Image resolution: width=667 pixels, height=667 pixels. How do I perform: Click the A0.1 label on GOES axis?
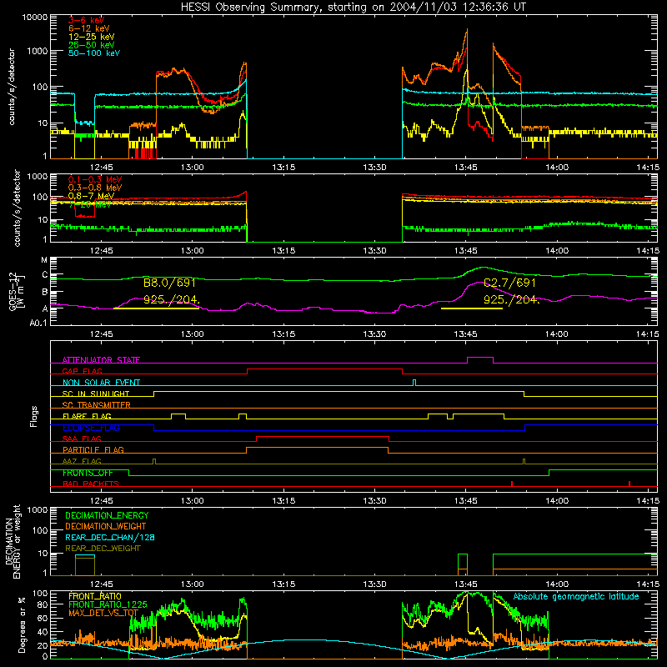pos(38,323)
